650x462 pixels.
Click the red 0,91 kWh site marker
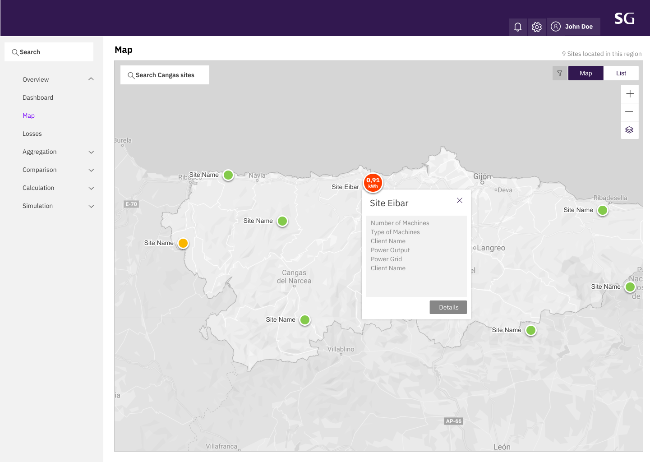click(373, 183)
